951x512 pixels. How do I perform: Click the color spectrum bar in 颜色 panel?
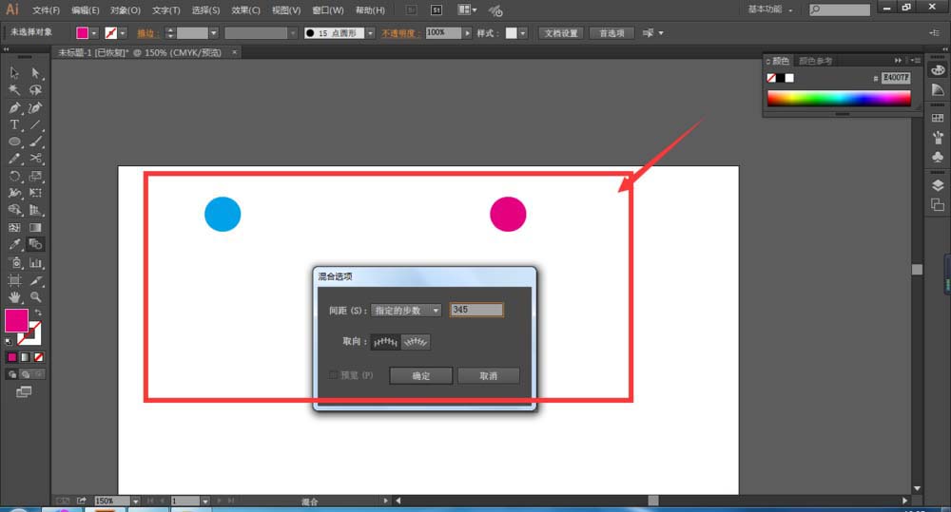point(838,98)
